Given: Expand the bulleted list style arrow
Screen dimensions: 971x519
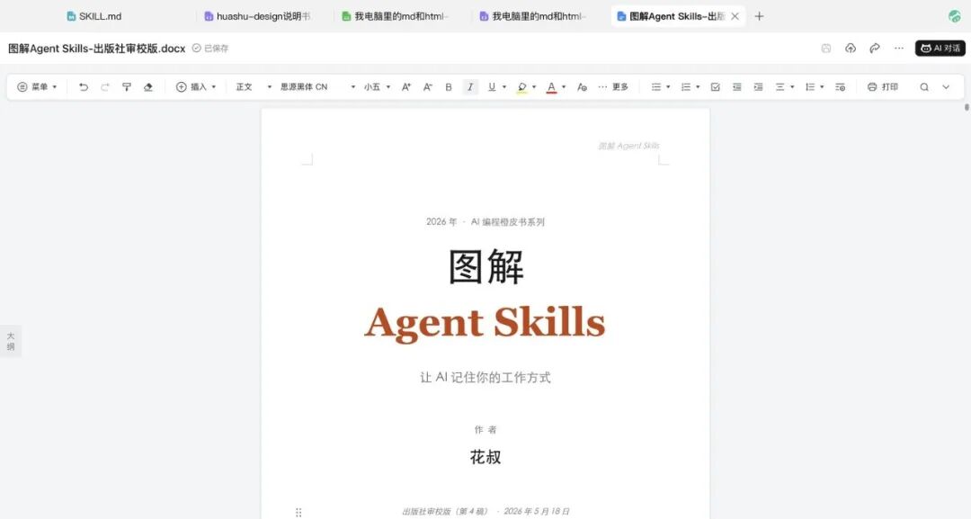Looking at the screenshot, I should [x=668, y=87].
